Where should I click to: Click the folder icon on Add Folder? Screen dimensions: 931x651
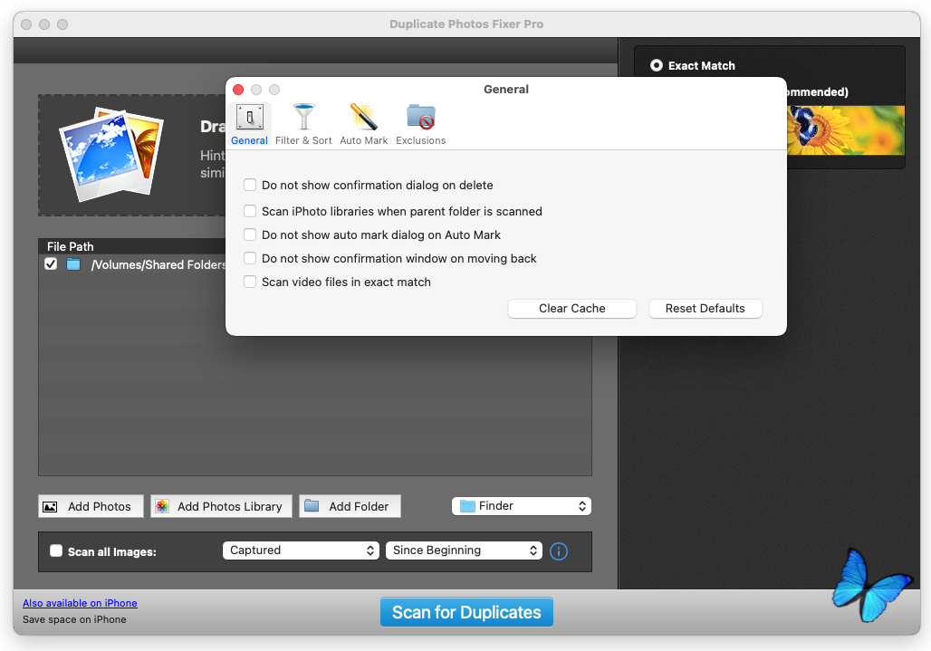click(x=312, y=505)
